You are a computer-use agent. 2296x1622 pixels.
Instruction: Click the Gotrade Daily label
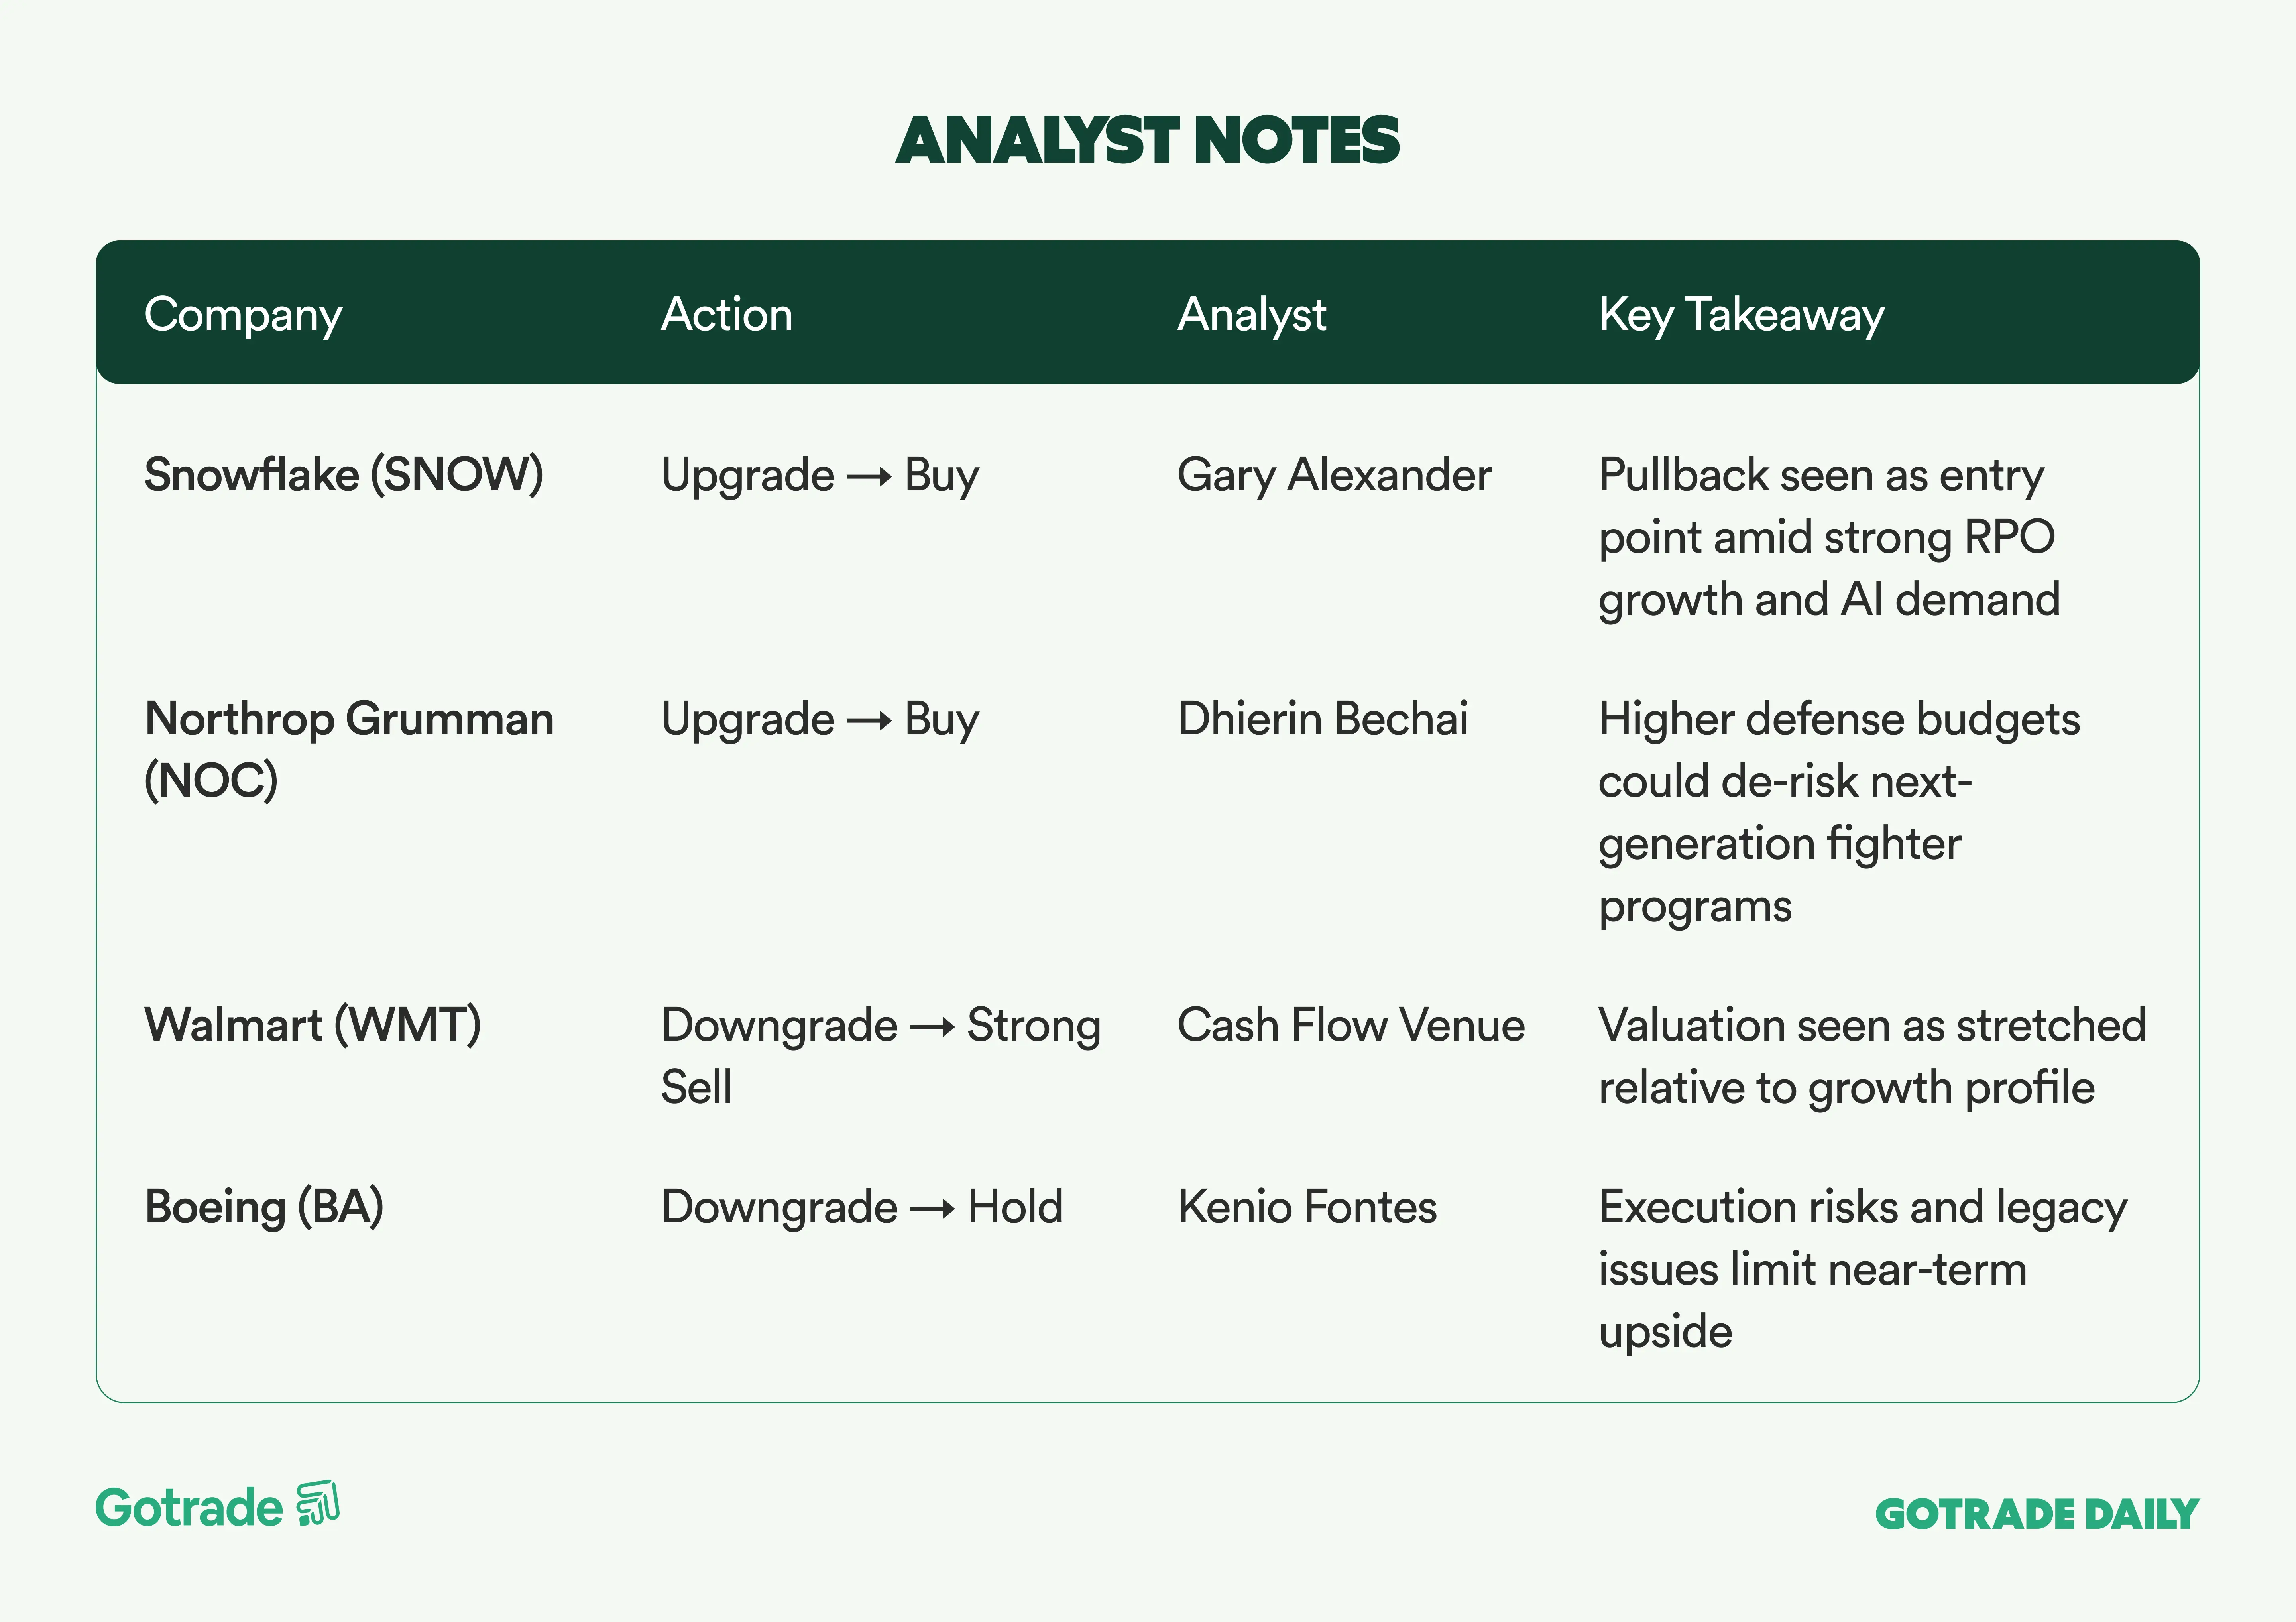2036,1514
